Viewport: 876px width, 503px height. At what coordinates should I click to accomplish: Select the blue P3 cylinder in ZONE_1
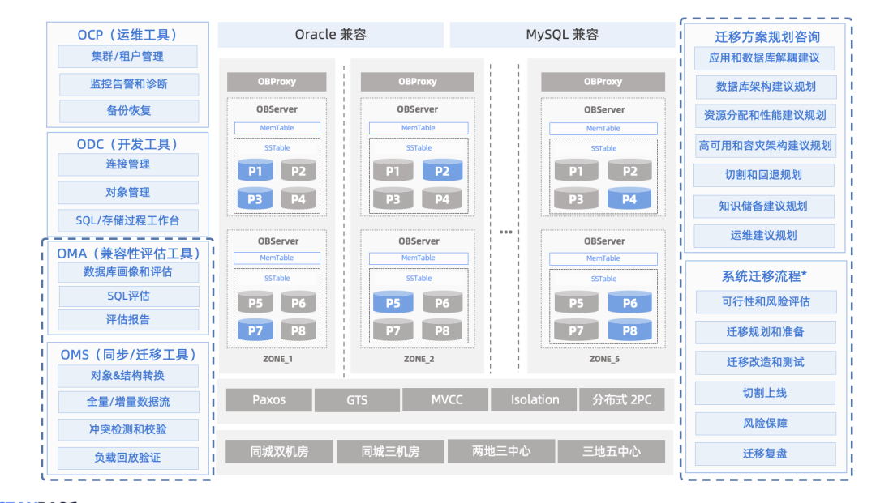tap(255, 198)
